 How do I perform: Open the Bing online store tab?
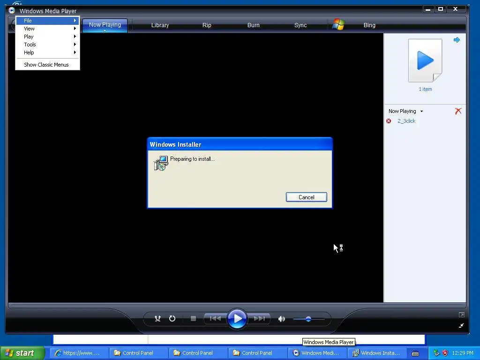point(369,25)
